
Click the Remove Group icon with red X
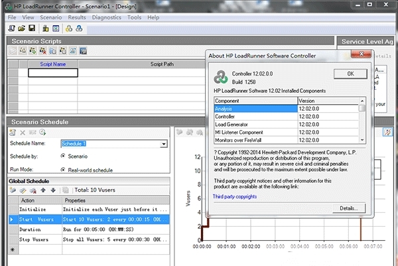tap(42, 51)
